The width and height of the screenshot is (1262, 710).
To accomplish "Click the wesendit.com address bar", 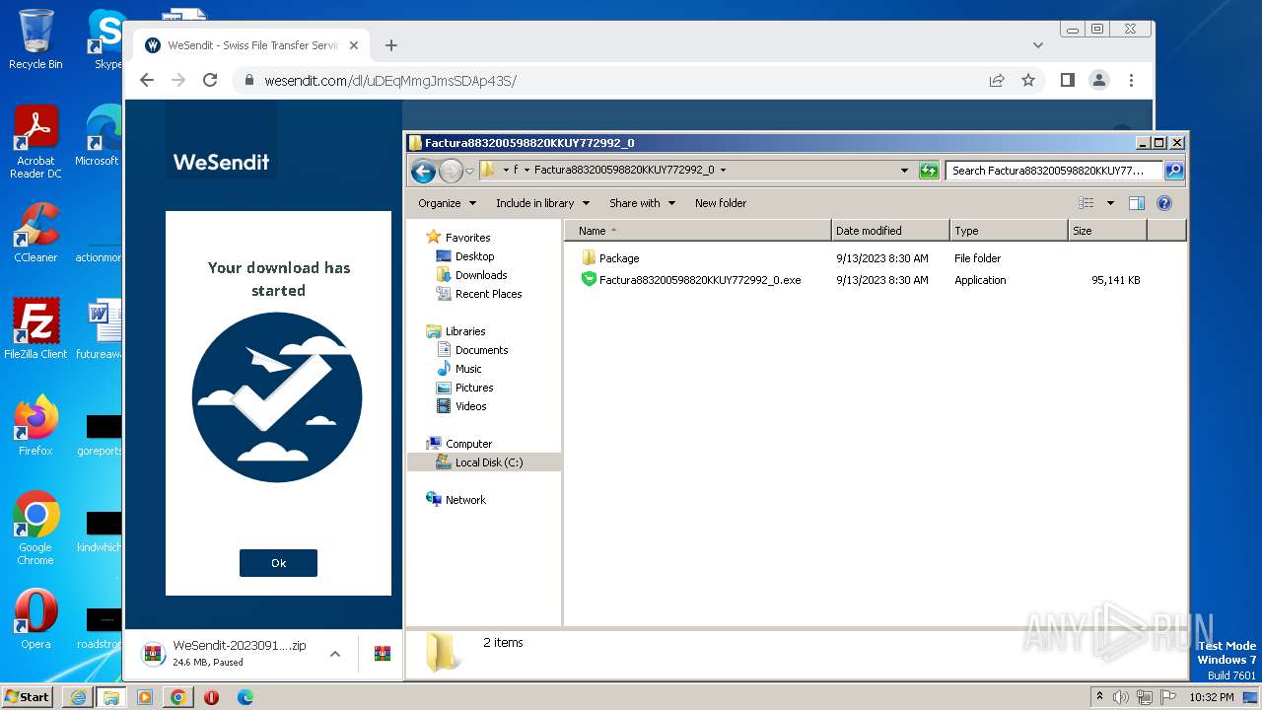I will [x=611, y=80].
